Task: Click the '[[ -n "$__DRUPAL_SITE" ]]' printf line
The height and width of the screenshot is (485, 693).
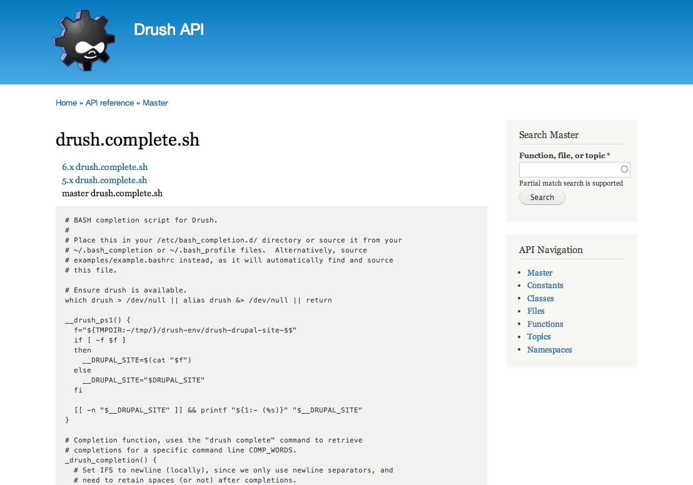Action: [x=218, y=411]
